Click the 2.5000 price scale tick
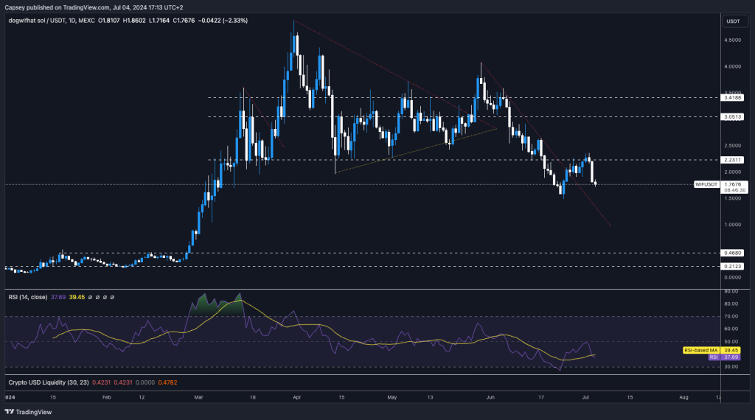This screenshot has height=420, width=755. (732, 146)
